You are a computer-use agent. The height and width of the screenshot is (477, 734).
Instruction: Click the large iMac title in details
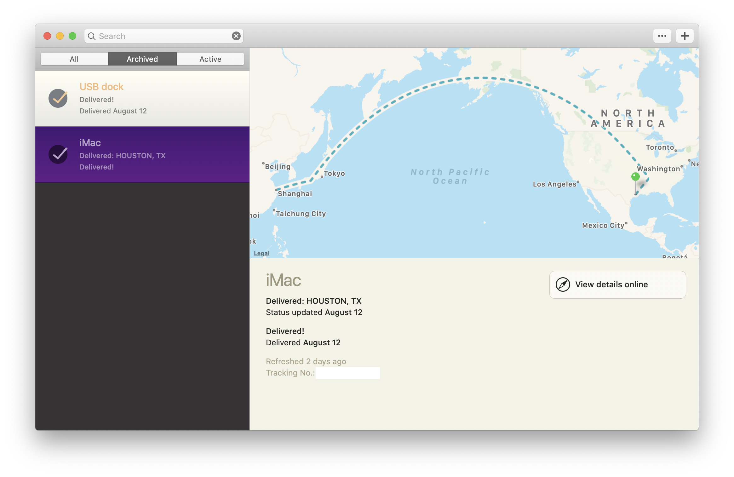pos(284,280)
